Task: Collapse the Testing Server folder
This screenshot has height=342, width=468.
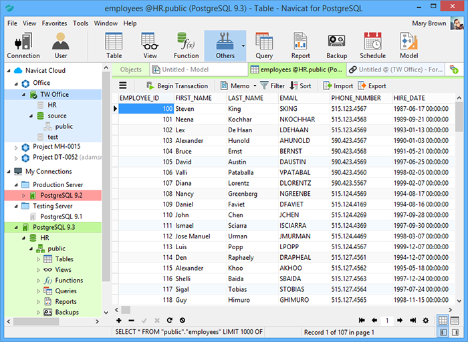Action: [16, 206]
